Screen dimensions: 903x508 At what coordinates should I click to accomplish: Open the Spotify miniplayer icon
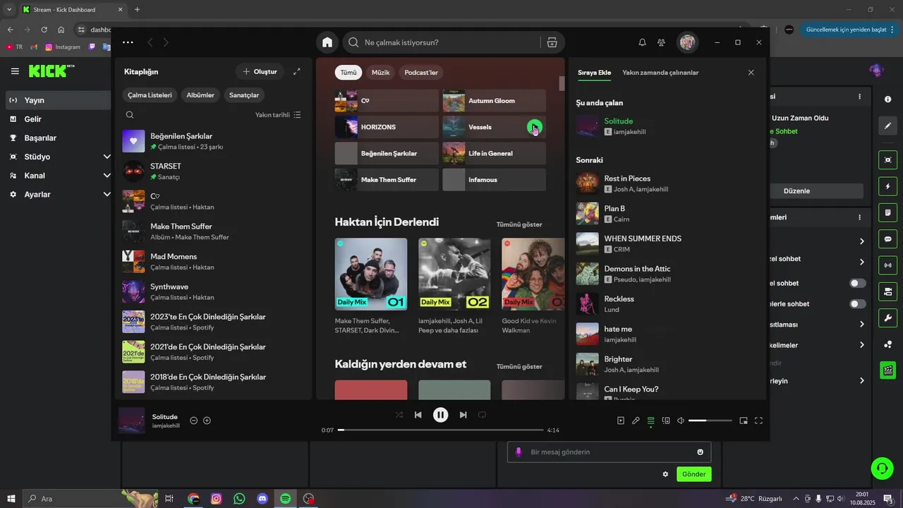pos(744,421)
